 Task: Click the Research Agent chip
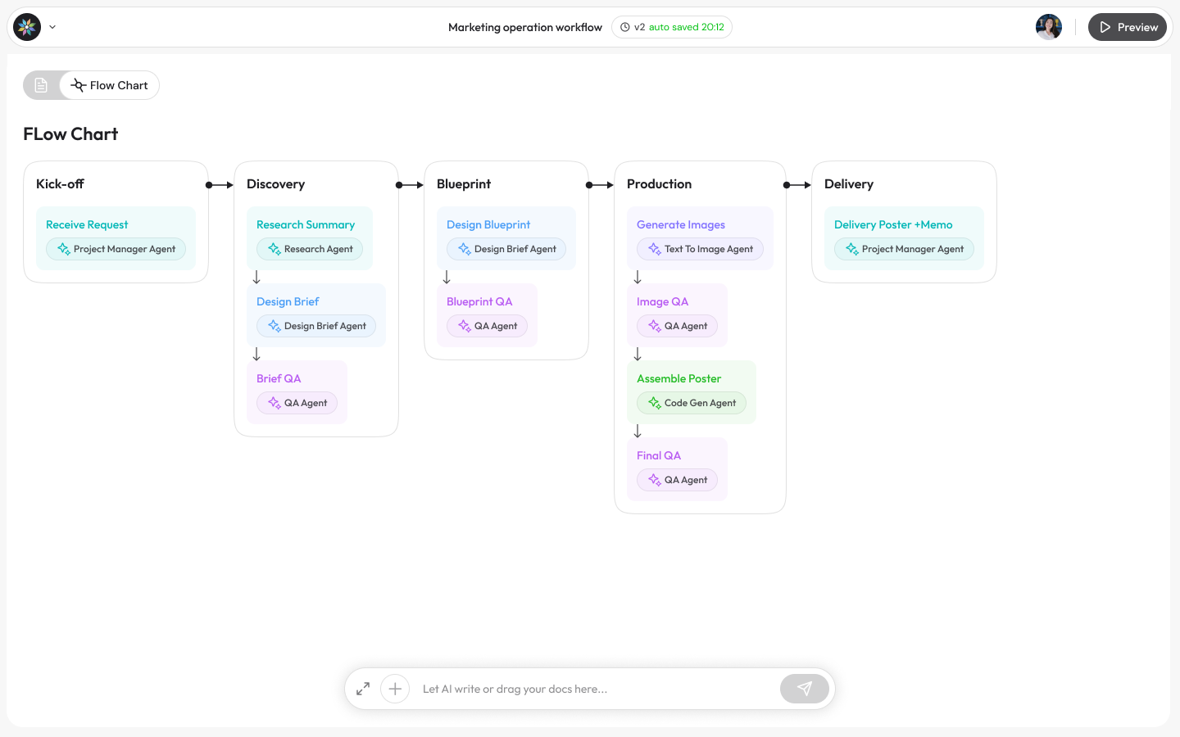(310, 249)
